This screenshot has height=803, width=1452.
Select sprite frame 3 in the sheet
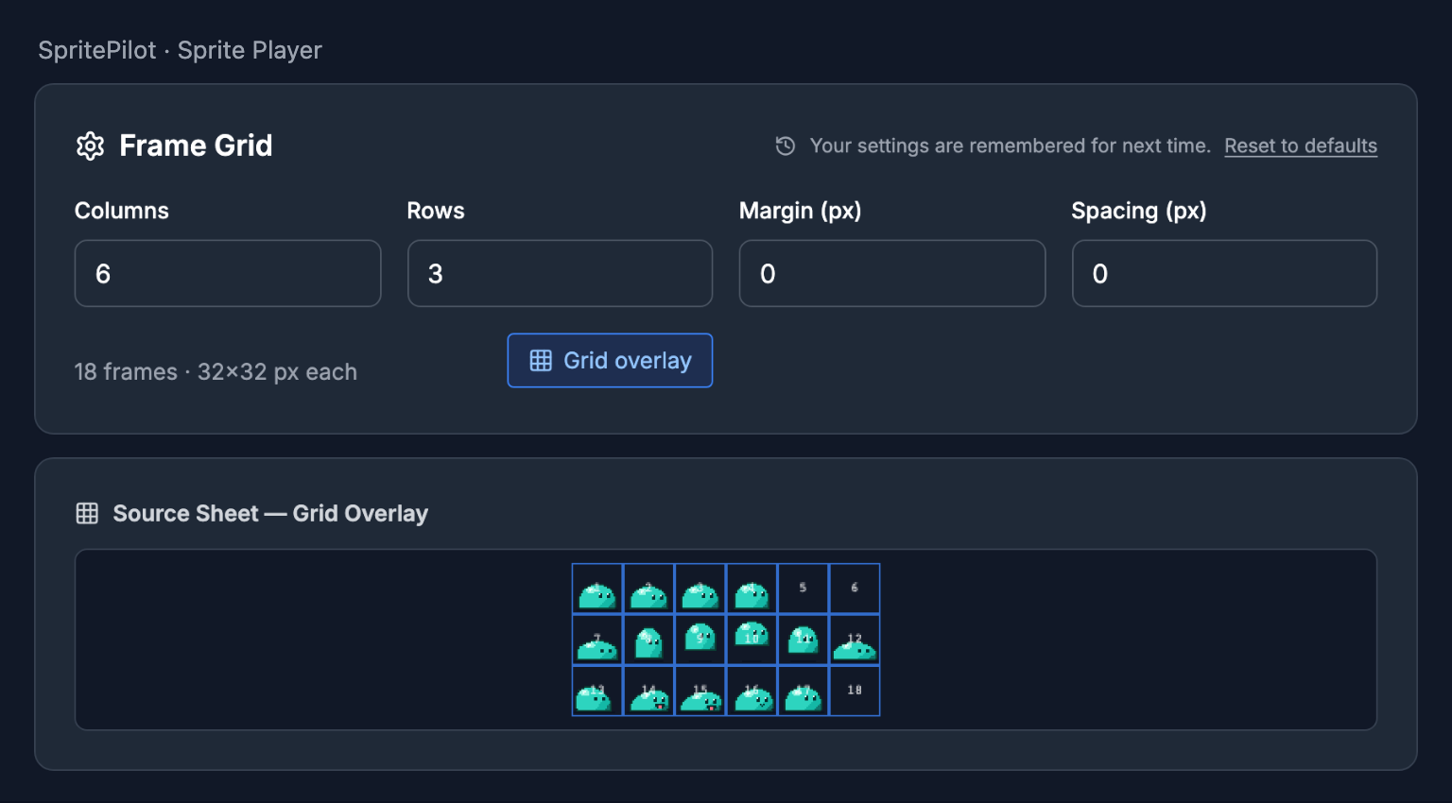(x=700, y=589)
